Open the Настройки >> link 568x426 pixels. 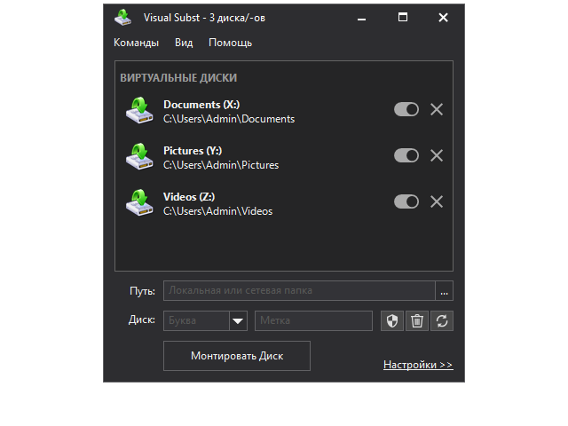pyautogui.click(x=418, y=365)
